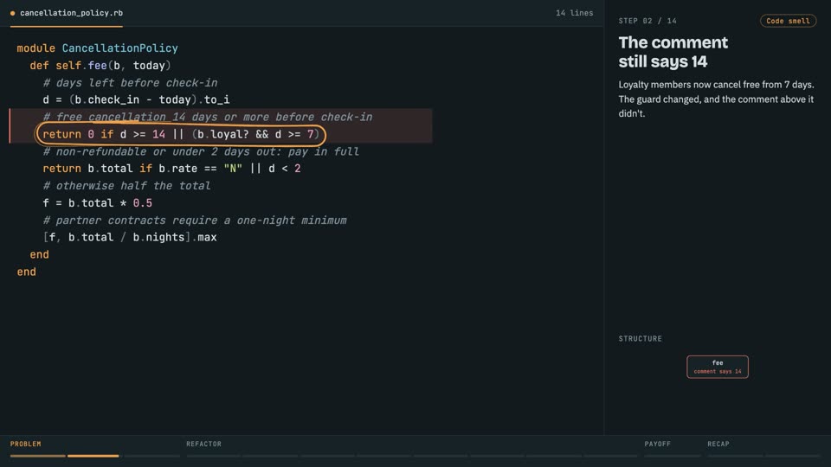Image resolution: width=831 pixels, height=467 pixels.
Task: Click the "14 lines" counter
Action: tap(574, 13)
